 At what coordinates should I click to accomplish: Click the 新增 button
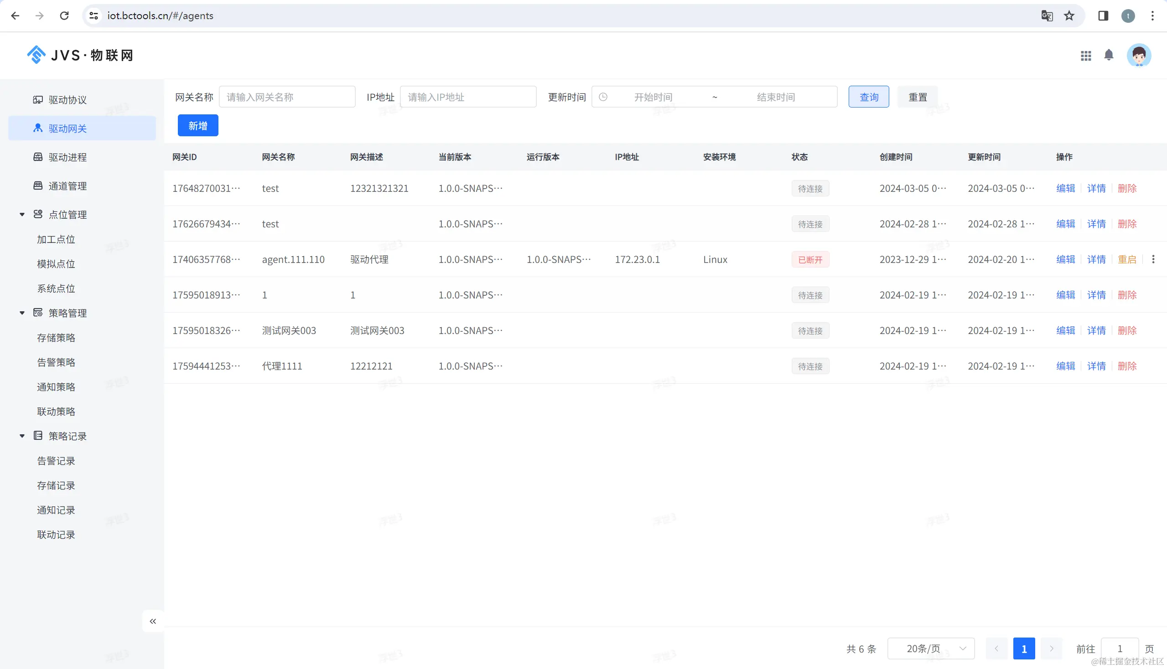(x=198, y=125)
